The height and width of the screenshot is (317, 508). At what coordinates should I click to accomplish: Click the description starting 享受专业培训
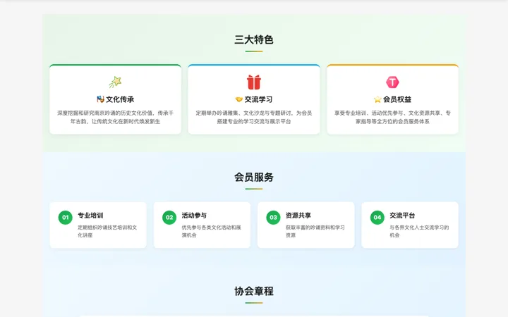[392, 117]
